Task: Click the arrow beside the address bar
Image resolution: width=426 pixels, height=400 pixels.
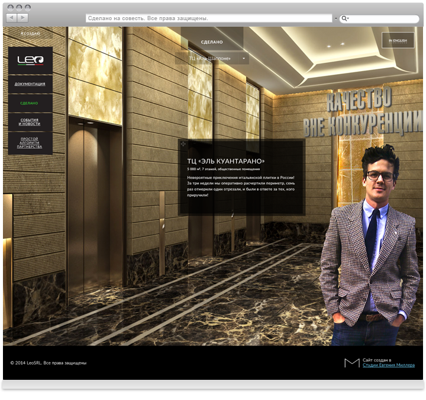Action: click(x=335, y=19)
